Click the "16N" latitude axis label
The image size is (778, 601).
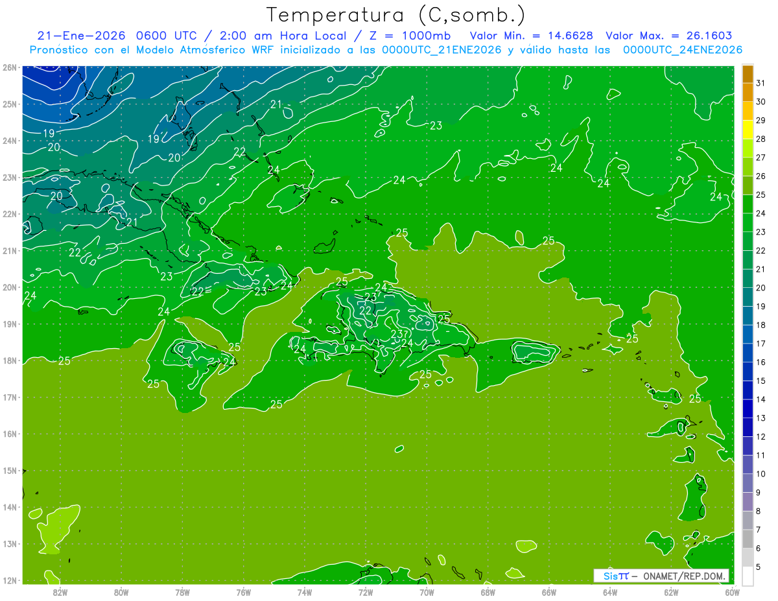(x=9, y=434)
